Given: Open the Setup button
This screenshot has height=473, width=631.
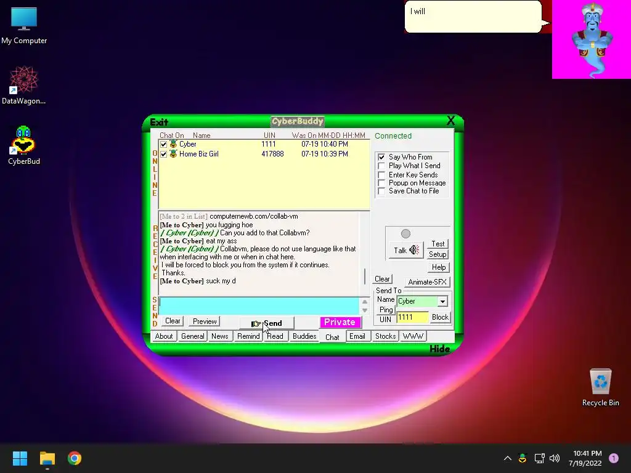Looking at the screenshot, I should [438, 254].
